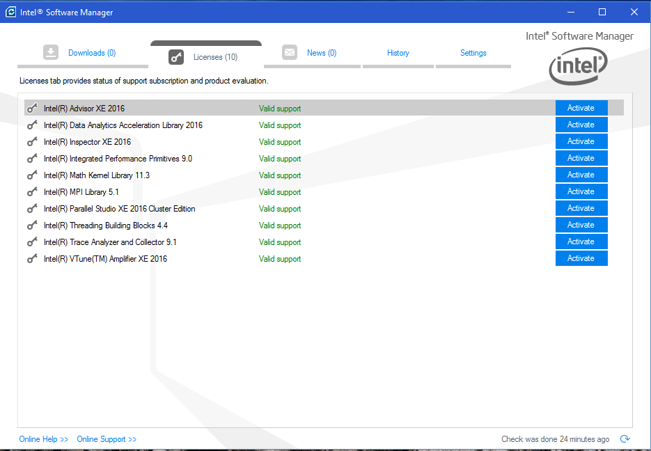
Task: Activate Math Kernel Library 11.3
Action: 581,175
